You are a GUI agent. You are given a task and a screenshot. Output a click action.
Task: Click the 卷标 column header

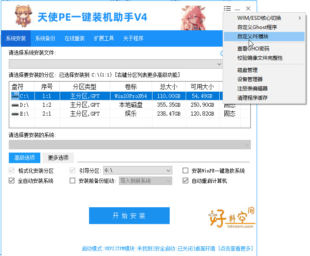click(131, 87)
